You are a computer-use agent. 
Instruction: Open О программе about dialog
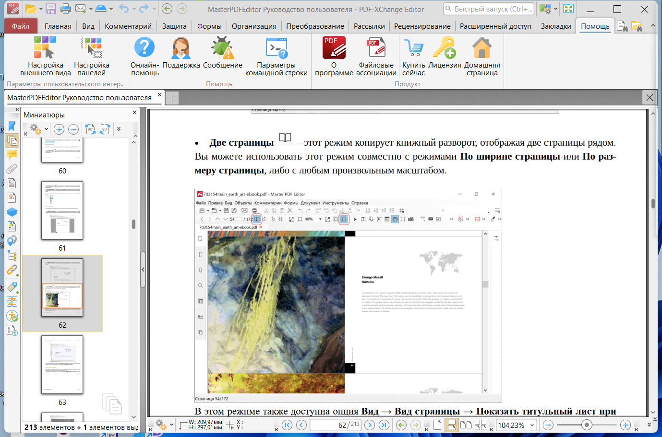pos(334,56)
